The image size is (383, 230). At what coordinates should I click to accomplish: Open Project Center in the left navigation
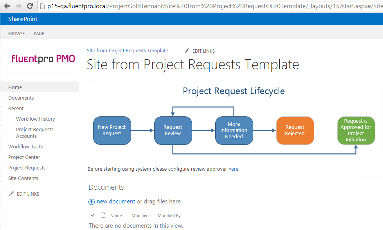24,157
